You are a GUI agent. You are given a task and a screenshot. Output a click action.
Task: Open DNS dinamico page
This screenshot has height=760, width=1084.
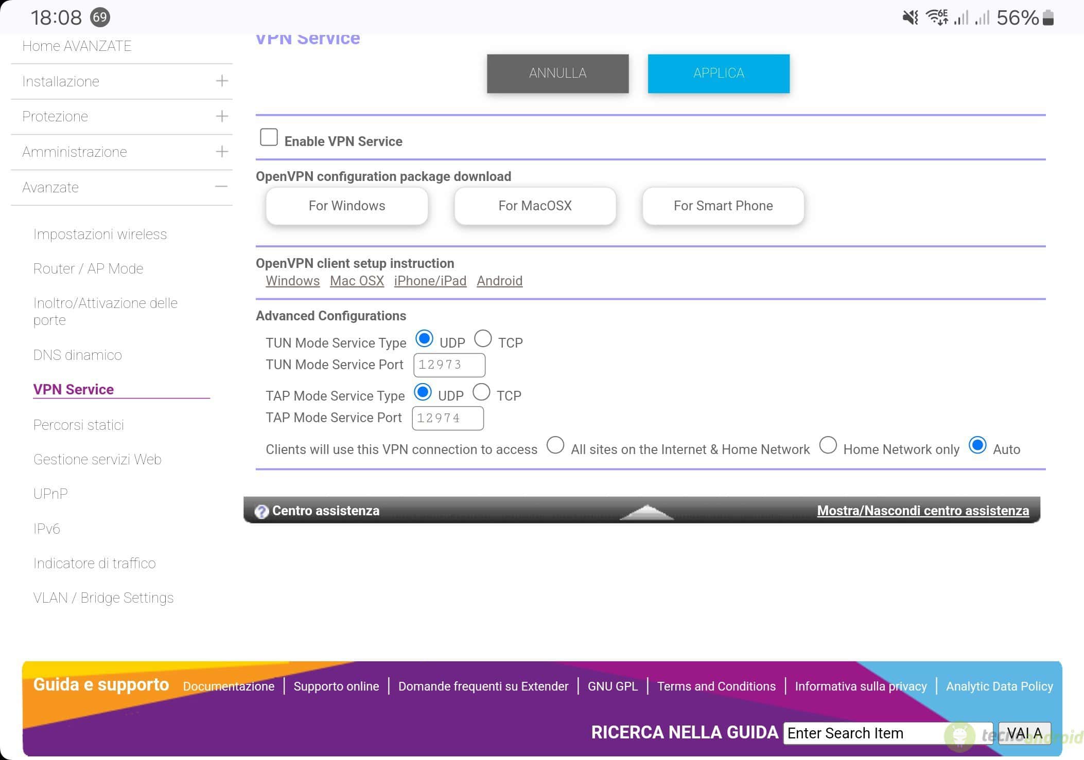77,355
